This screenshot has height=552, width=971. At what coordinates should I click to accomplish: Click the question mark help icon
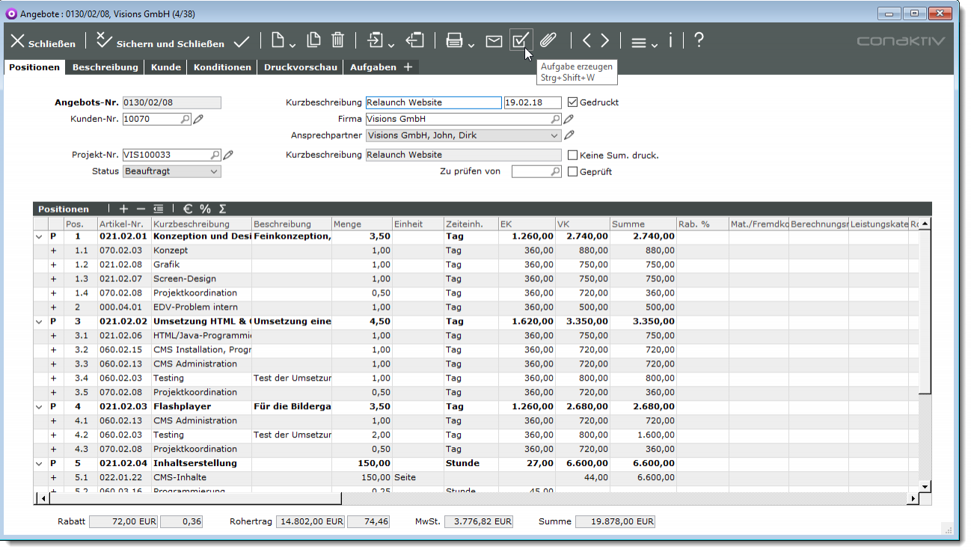(699, 40)
